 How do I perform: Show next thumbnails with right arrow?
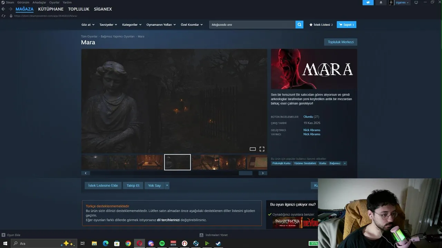tap(263, 173)
